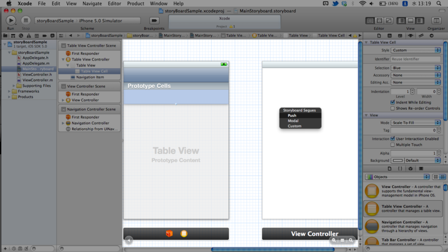The width and height of the screenshot is (448, 252).
Task: Go back using jump bar arrow
Action: pyautogui.click(x=71, y=35)
